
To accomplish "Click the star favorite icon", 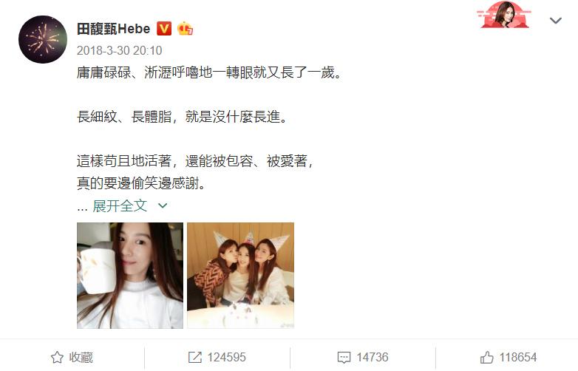I will click(57, 357).
